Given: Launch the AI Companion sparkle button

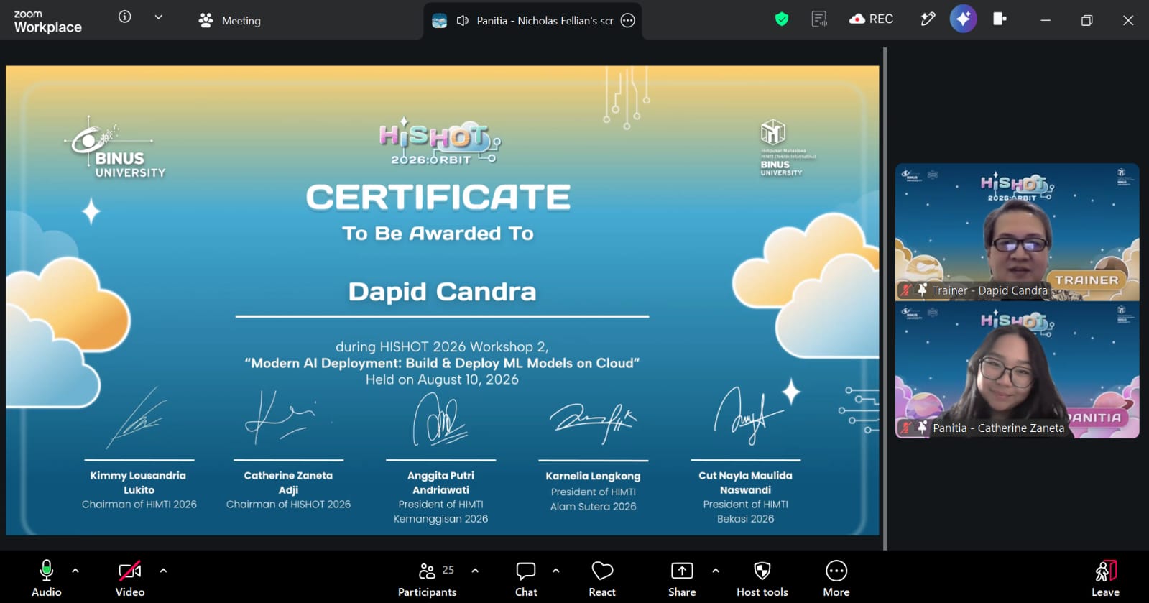Looking at the screenshot, I should (x=964, y=19).
